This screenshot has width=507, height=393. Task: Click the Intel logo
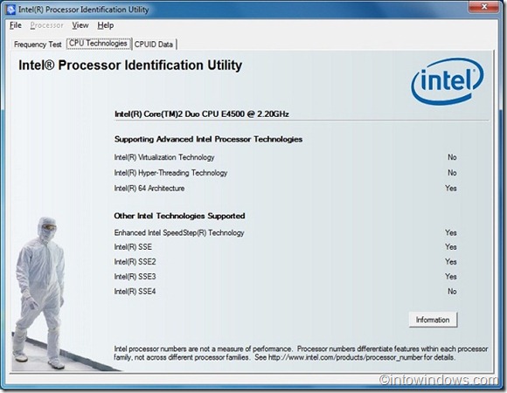point(448,81)
